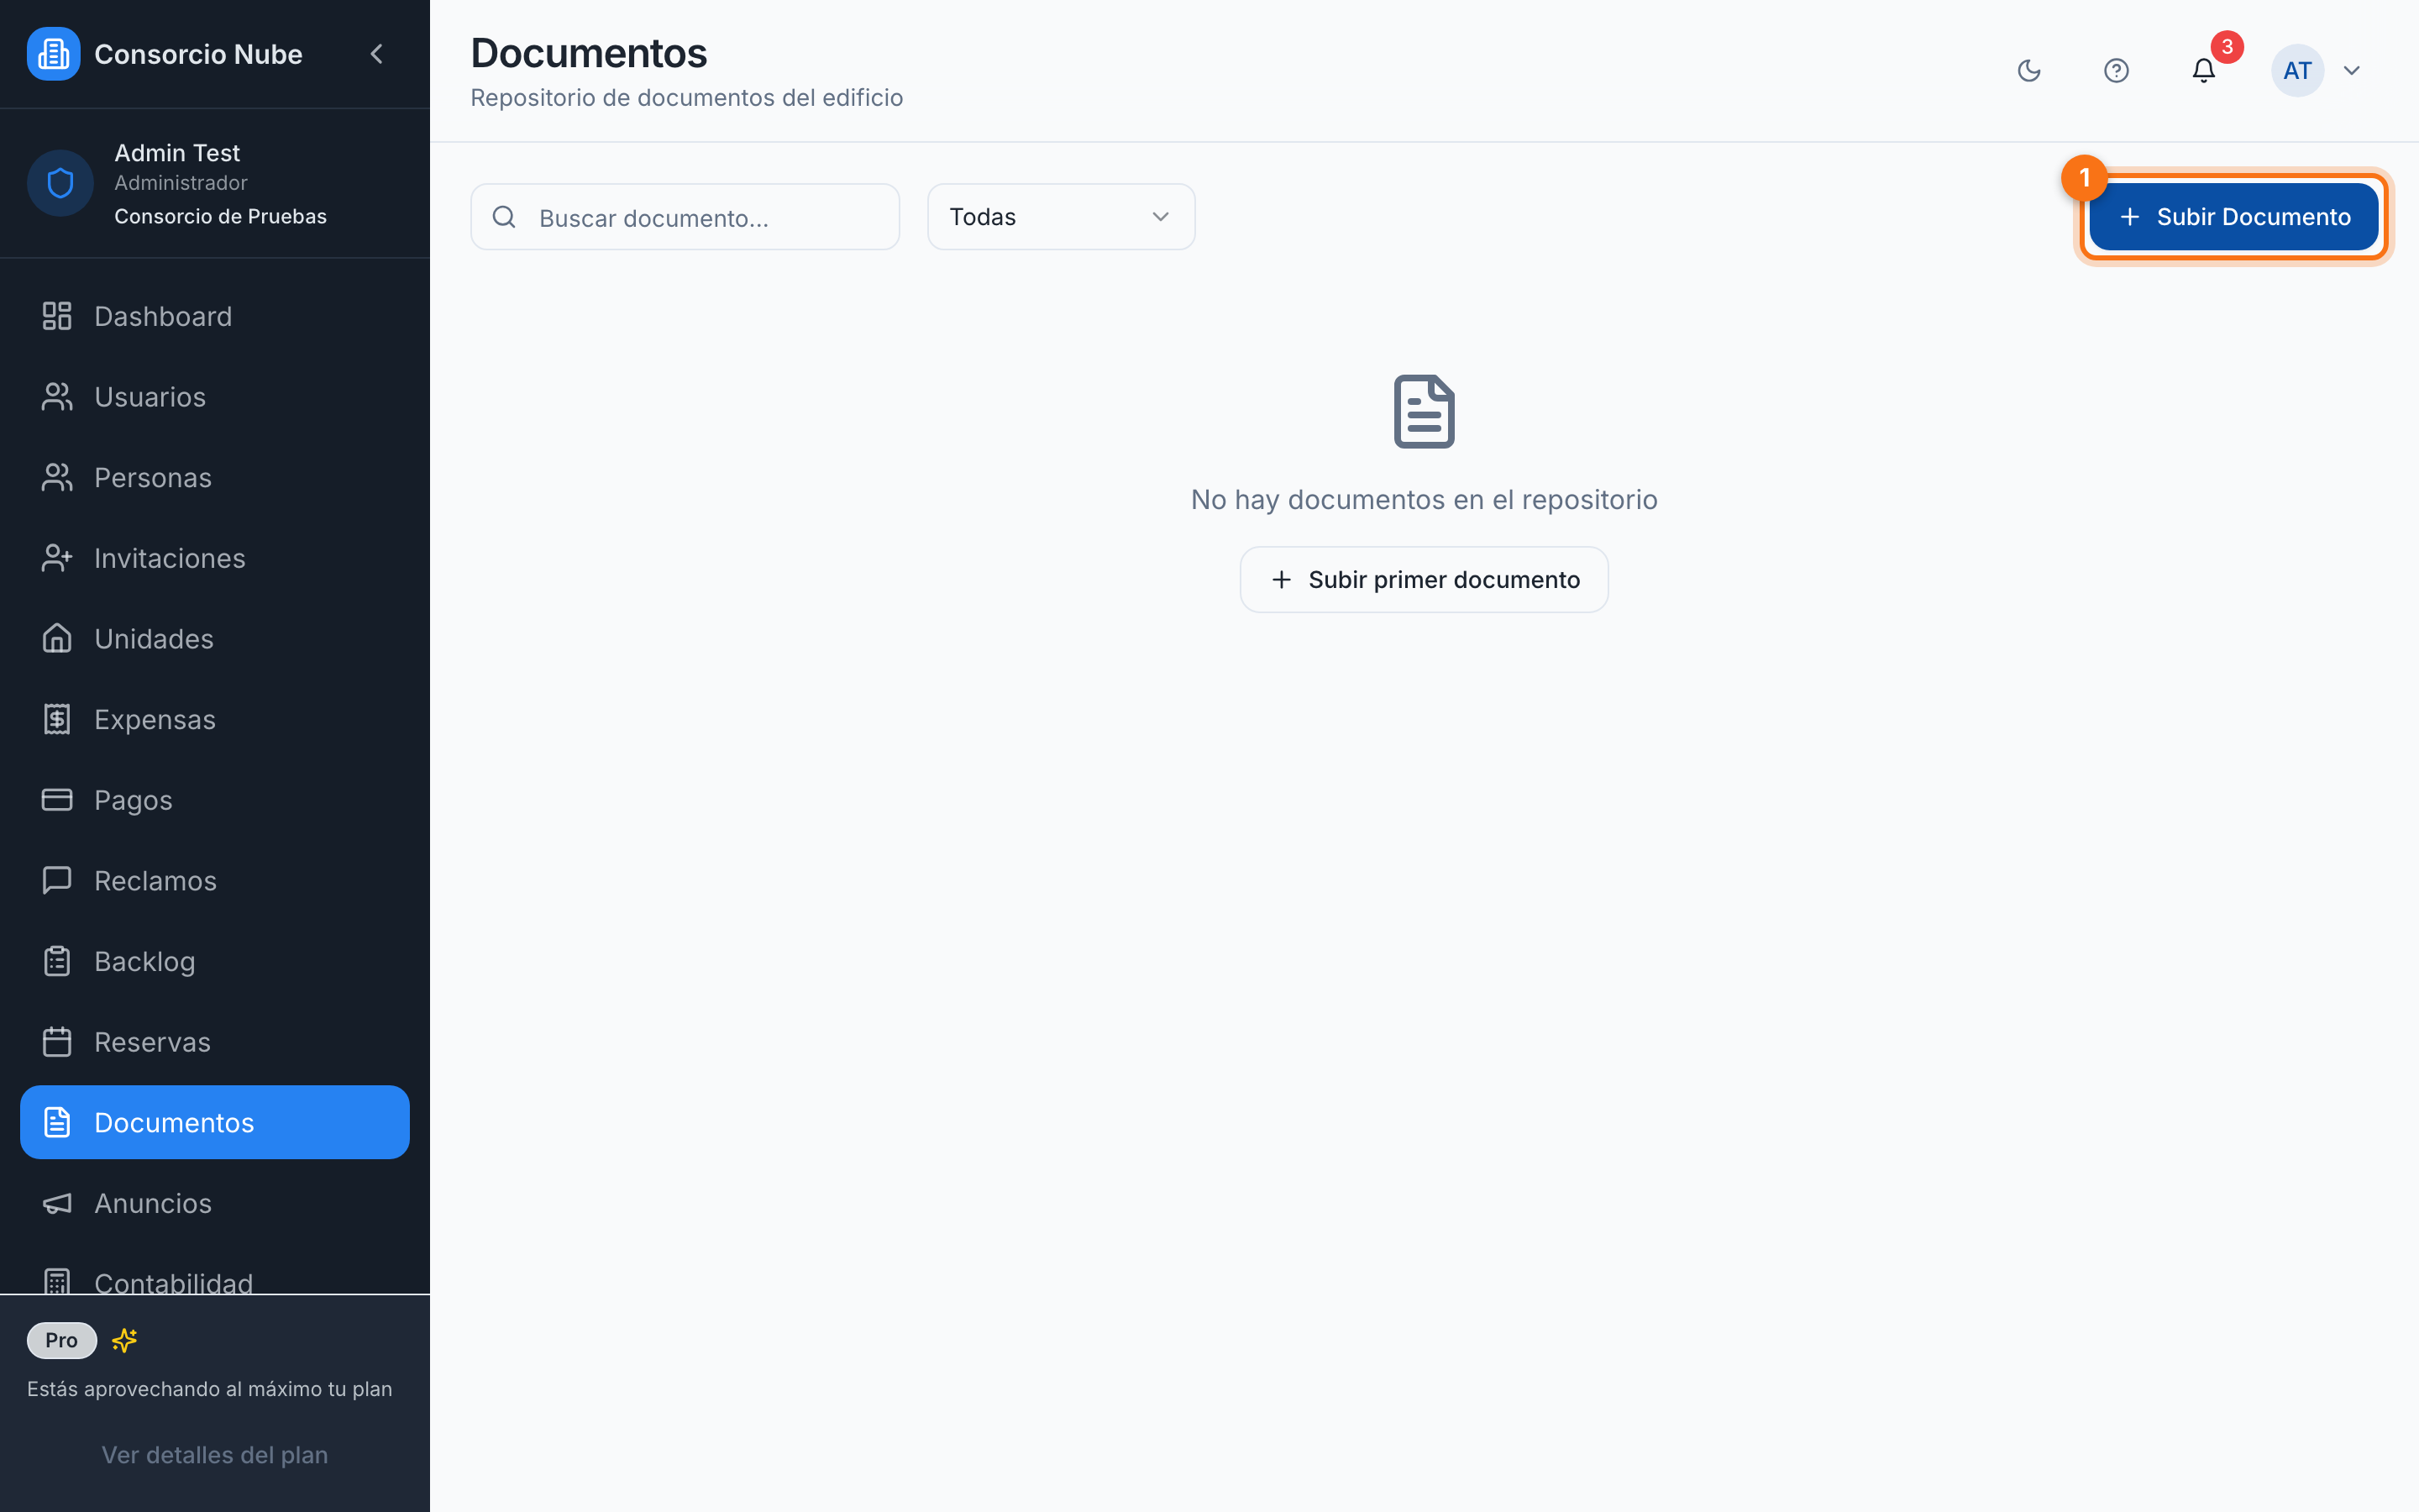Viewport: 2419px width, 1512px height.
Task: Click the empty-state document icon
Action: coord(1424,412)
